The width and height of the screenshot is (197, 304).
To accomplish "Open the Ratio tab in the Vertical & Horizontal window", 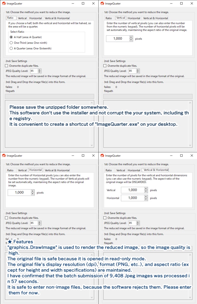I will coord(109,170).
